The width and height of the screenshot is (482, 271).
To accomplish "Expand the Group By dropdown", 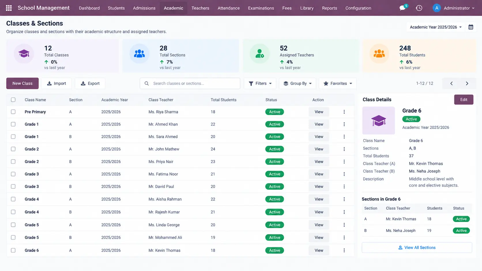I will (x=298, y=84).
